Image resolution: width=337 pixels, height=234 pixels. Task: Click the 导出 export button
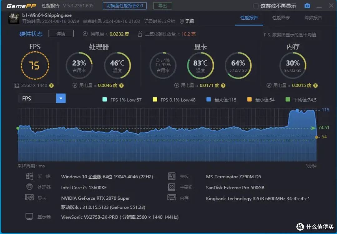click(163, 6)
